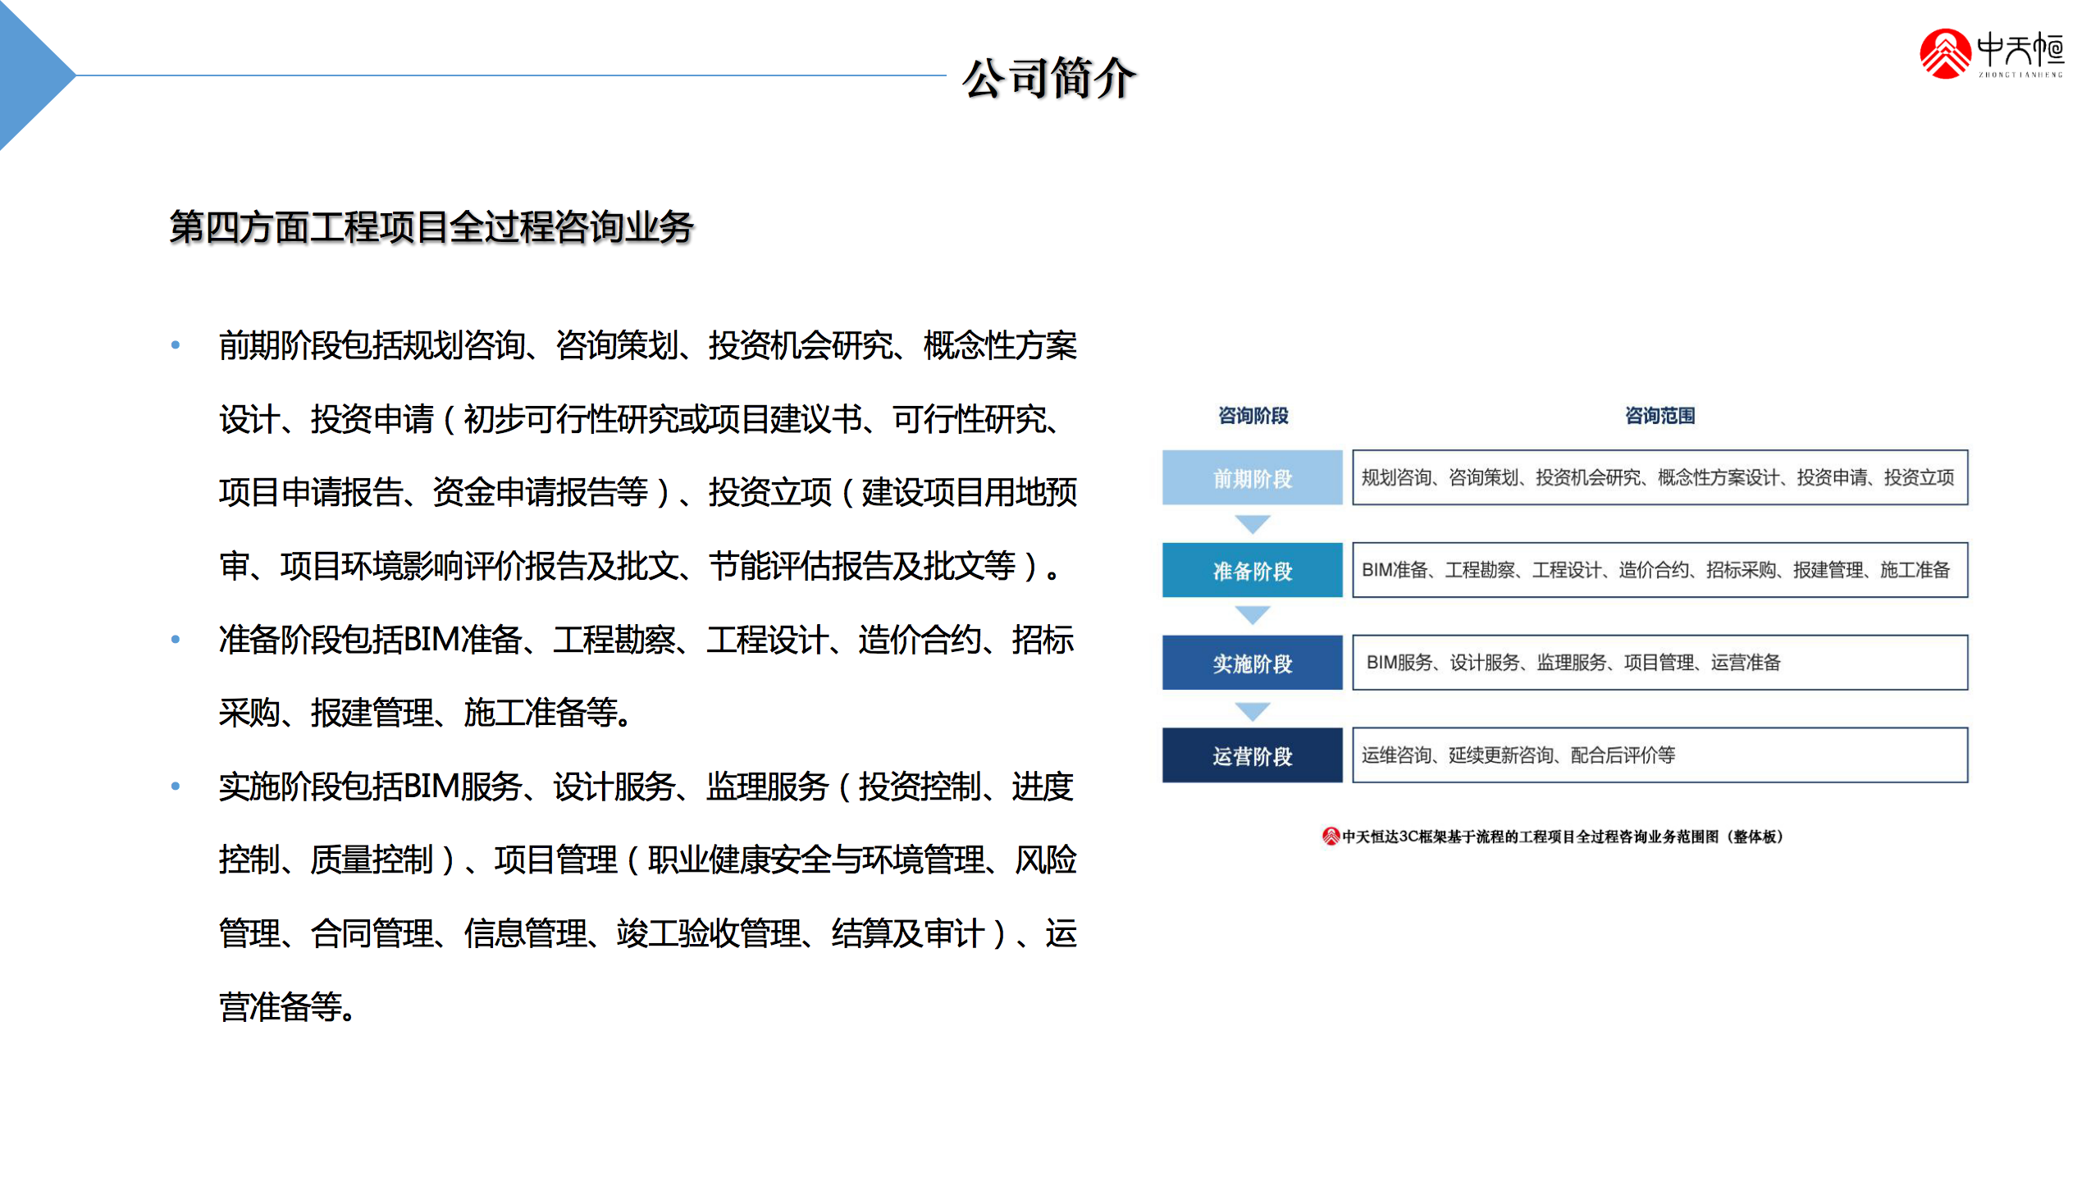Click the 咨询范围 column header

(1659, 416)
